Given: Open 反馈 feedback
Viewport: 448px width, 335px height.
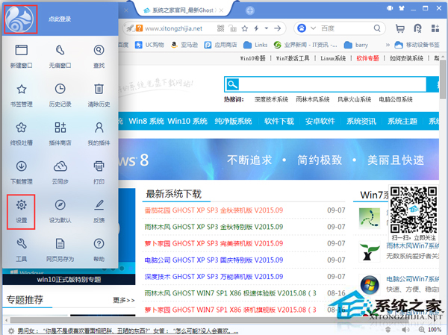Looking at the screenshot, I should point(99,211).
